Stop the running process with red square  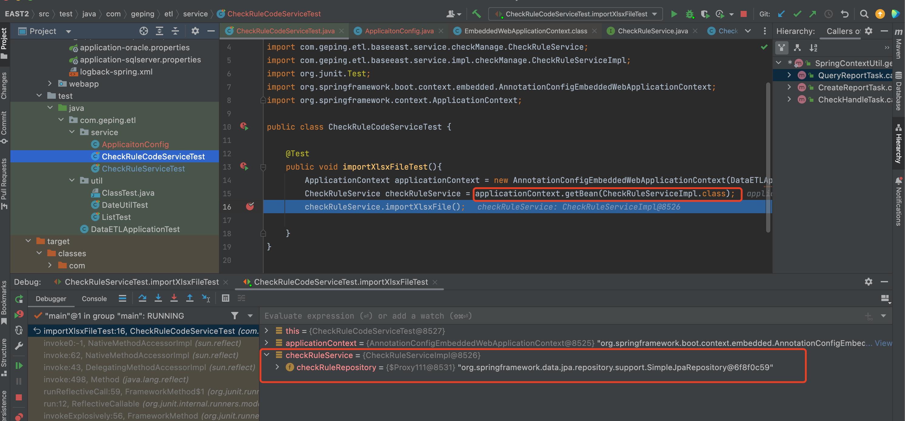tap(743, 14)
